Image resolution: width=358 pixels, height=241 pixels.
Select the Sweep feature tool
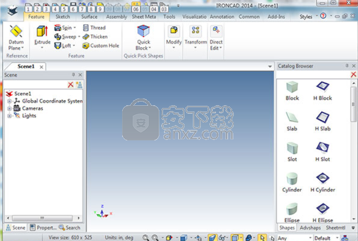(65, 37)
